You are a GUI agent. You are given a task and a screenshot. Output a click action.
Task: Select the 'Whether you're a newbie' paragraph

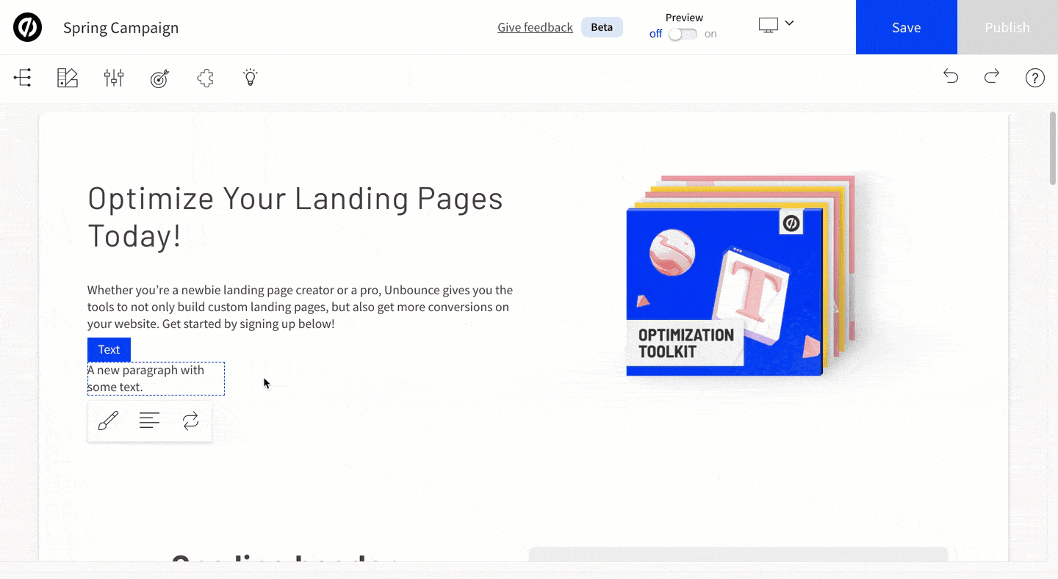pyautogui.click(x=300, y=307)
